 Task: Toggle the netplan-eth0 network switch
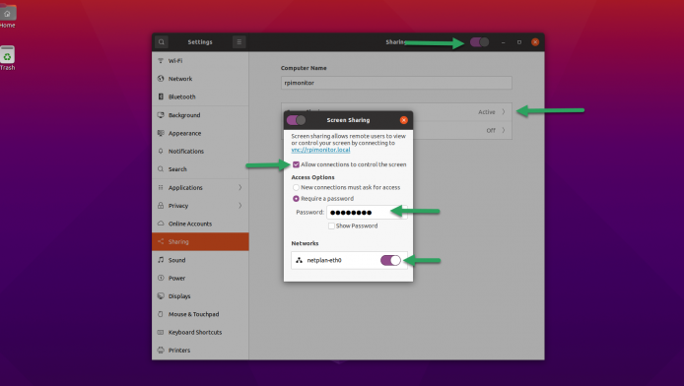pos(390,260)
